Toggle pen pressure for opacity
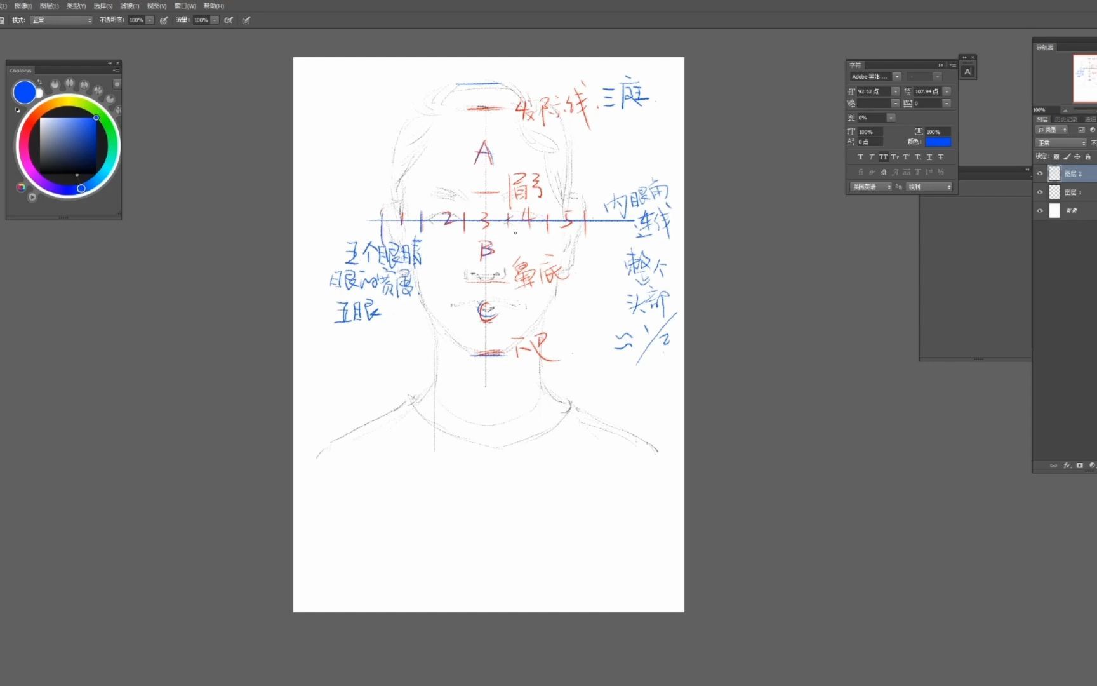 tap(164, 20)
